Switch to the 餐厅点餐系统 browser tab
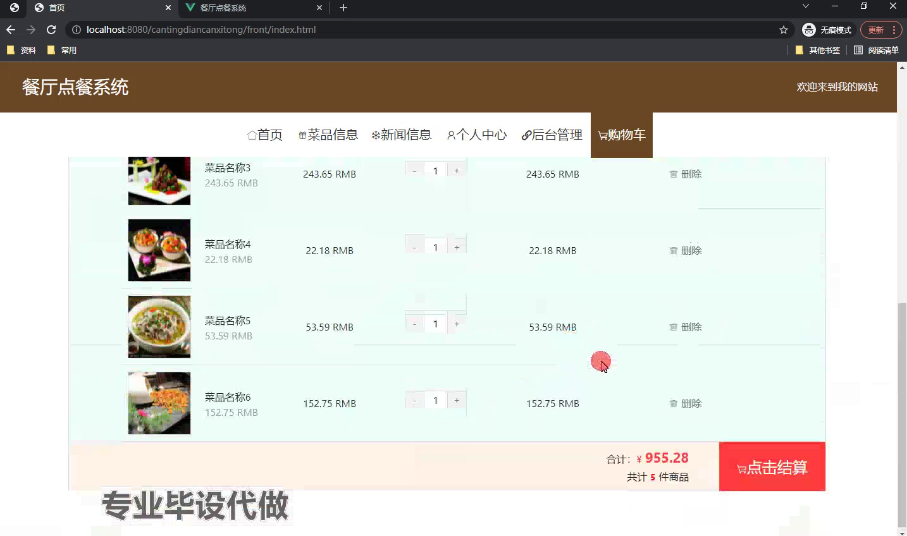 coord(254,8)
